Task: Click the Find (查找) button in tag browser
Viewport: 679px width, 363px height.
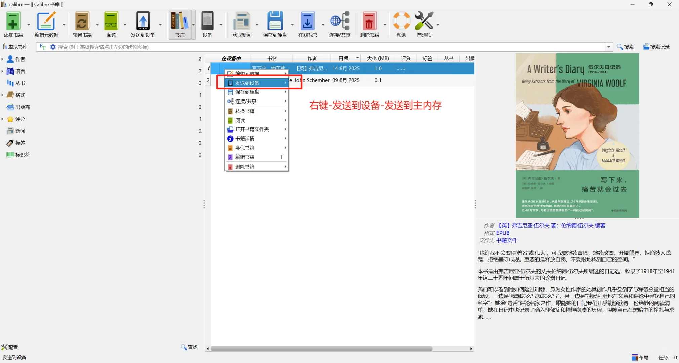Action: (x=189, y=347)
